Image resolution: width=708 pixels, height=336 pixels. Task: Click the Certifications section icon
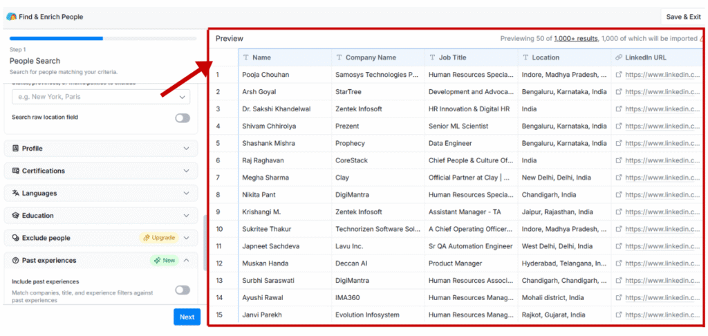coord(16,171)
